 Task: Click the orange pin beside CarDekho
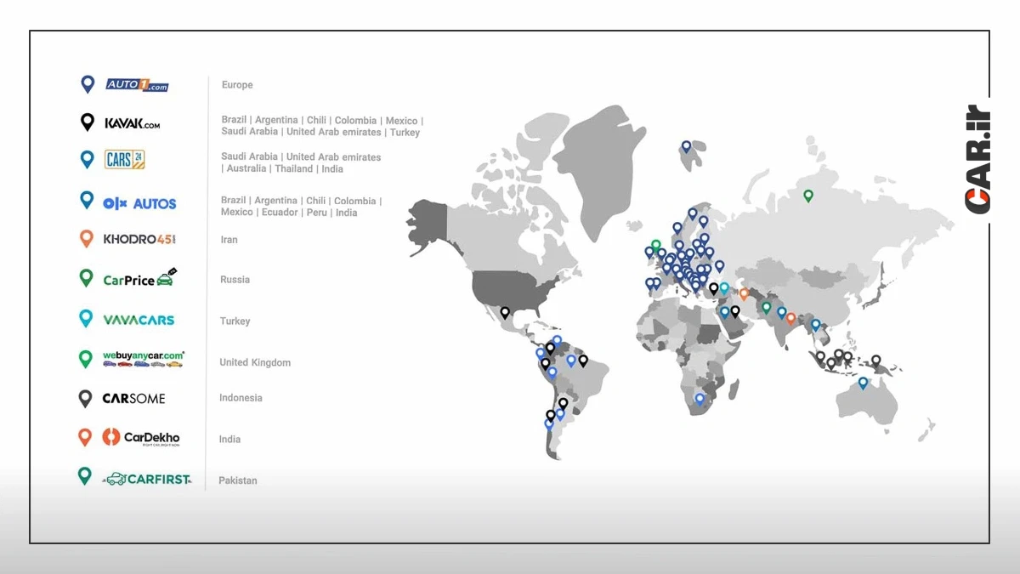pyautogui.click(x=84, y=437)
